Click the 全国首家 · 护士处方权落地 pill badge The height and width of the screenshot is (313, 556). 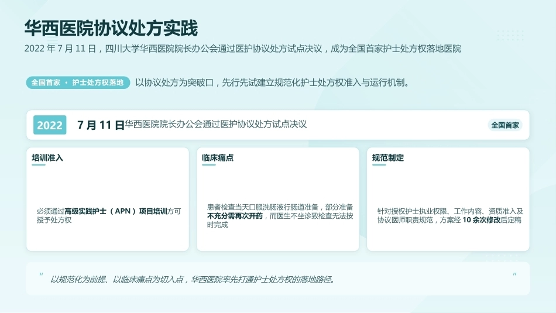(78, 82)
